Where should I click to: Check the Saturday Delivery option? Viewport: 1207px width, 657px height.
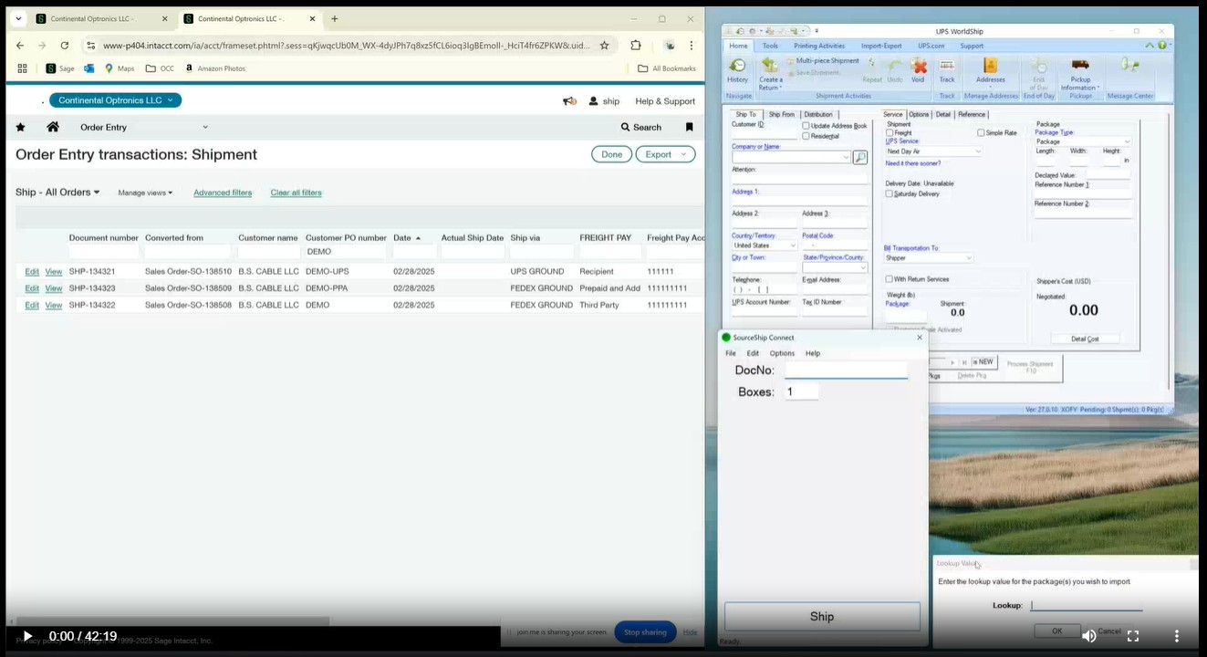click(x=890, y=193)
